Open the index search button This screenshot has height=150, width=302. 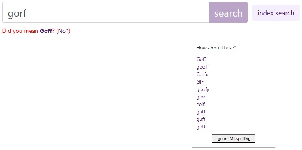click(276, 13)
